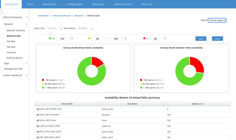Click the green threshold percent field
Screen dimensions: 236x140
[63, 39]
